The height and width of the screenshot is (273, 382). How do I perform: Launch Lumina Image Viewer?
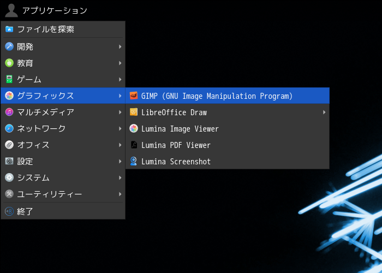pyautogui.click(x=228, y=128)
